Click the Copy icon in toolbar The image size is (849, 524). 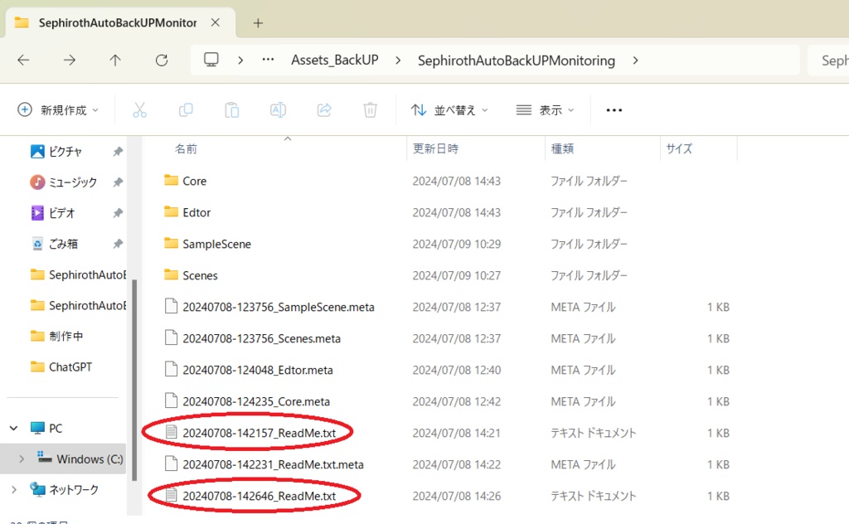pyautogui.click(x=186, y=110)
